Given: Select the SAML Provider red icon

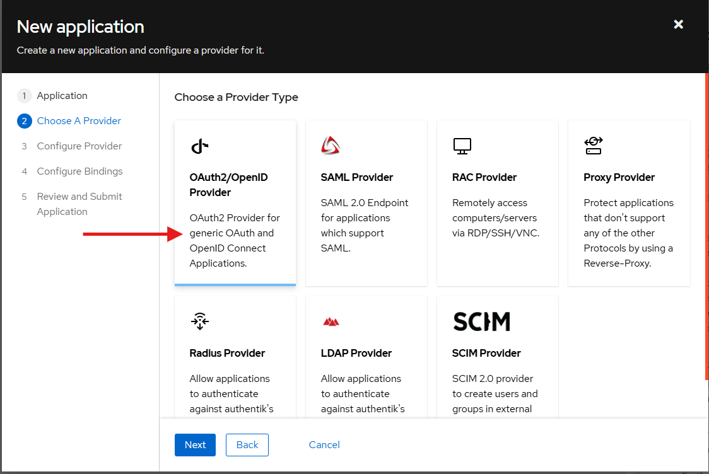Looking at the screenshot, I should [331, 146].
